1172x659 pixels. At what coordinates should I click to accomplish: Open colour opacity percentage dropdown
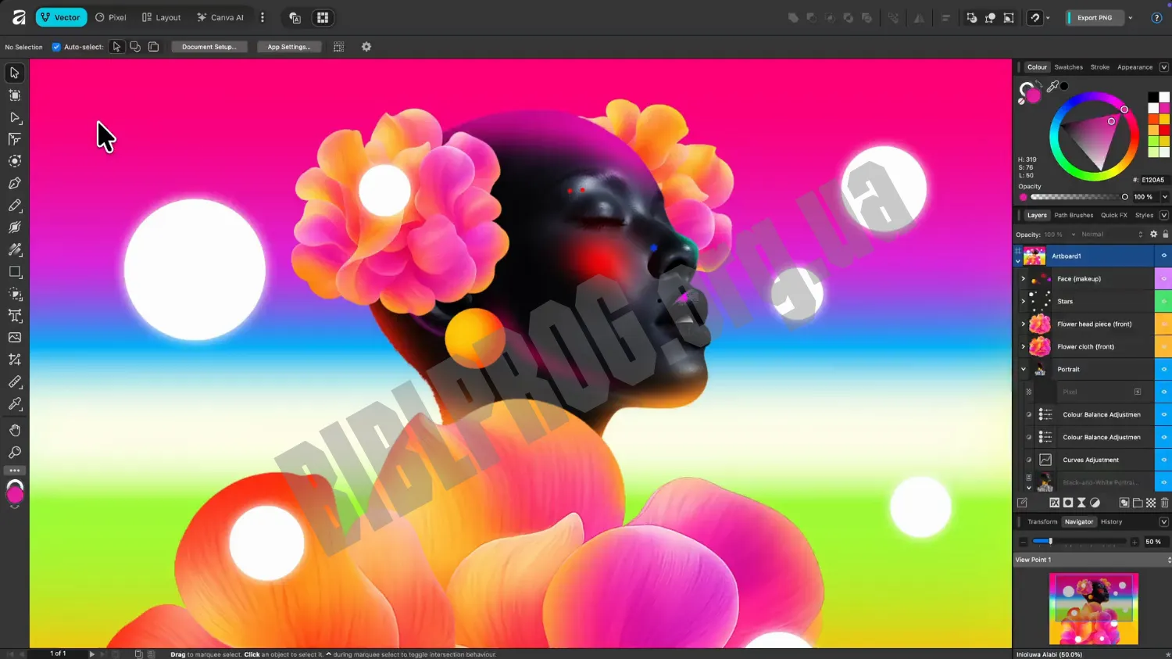click(1165, 197)
